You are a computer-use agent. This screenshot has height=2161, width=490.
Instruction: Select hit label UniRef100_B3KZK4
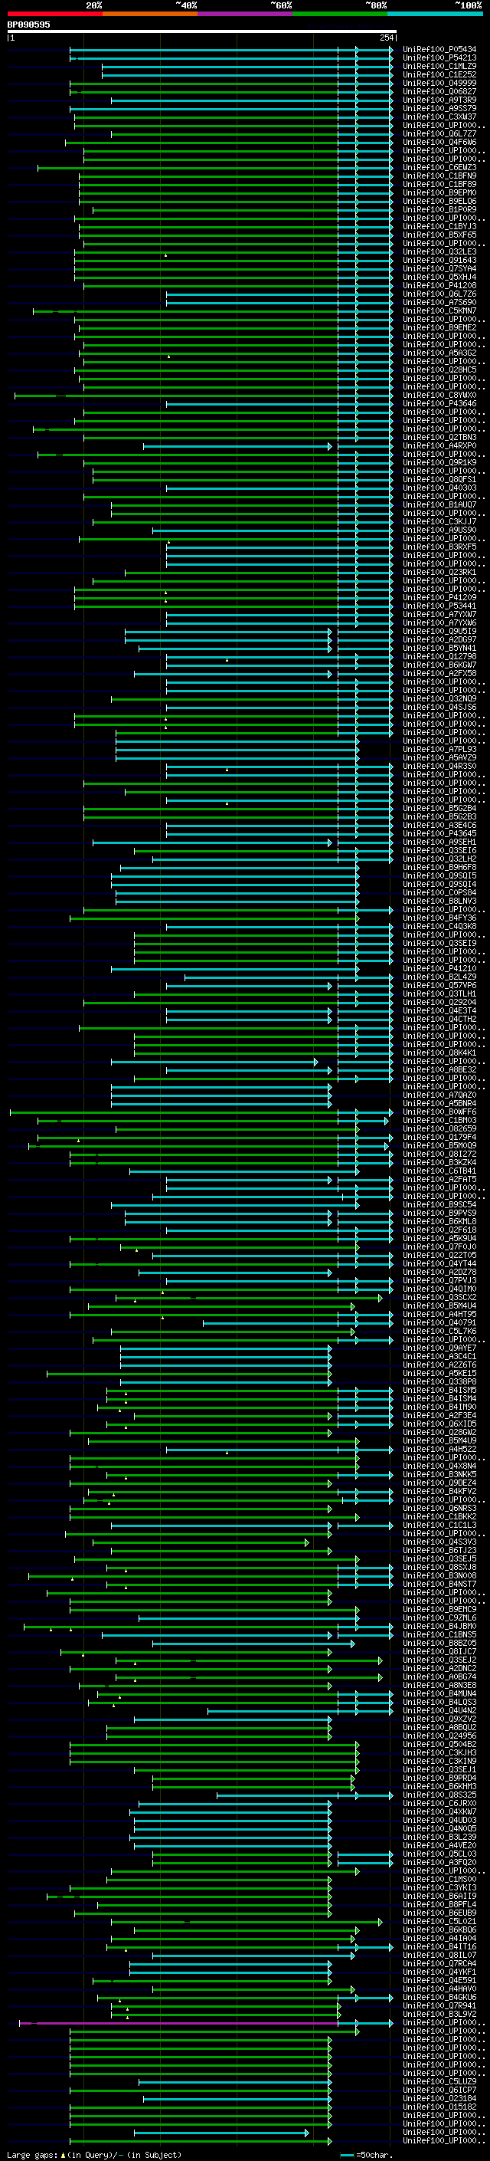pyautogui.click(x=439, y=1163)
